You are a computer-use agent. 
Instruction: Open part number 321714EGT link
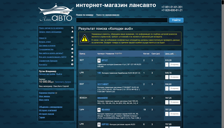(x=103, y=84)
